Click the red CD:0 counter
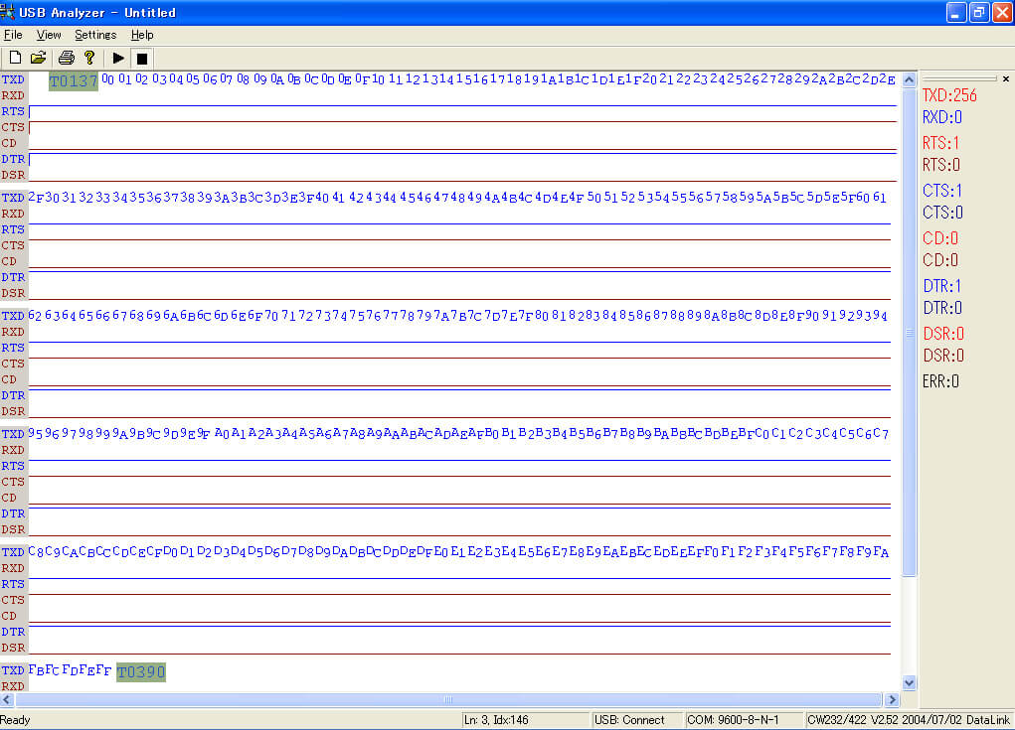The height and width of the screenshot is (730, 1015). point(940,238)
